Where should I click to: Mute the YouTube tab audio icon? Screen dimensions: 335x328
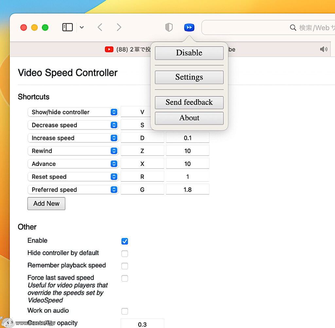coord(324,49)
